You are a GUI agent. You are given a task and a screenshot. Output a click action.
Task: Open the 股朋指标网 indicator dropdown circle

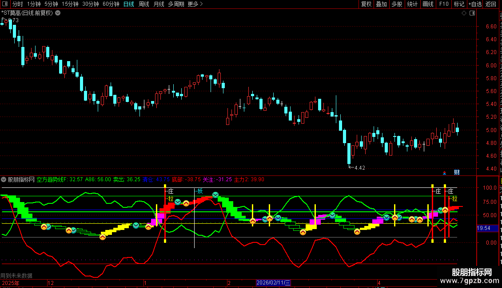4,179
